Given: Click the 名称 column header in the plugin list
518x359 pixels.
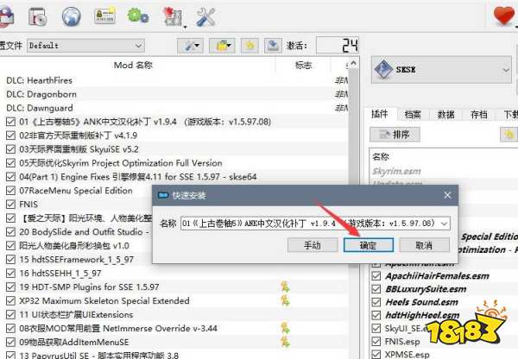Looking at the screenshot, I should point(381,156).
